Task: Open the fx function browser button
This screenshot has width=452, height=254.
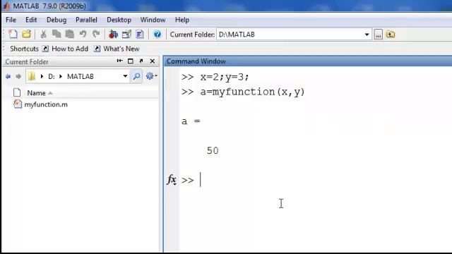Action: point(172,180)
